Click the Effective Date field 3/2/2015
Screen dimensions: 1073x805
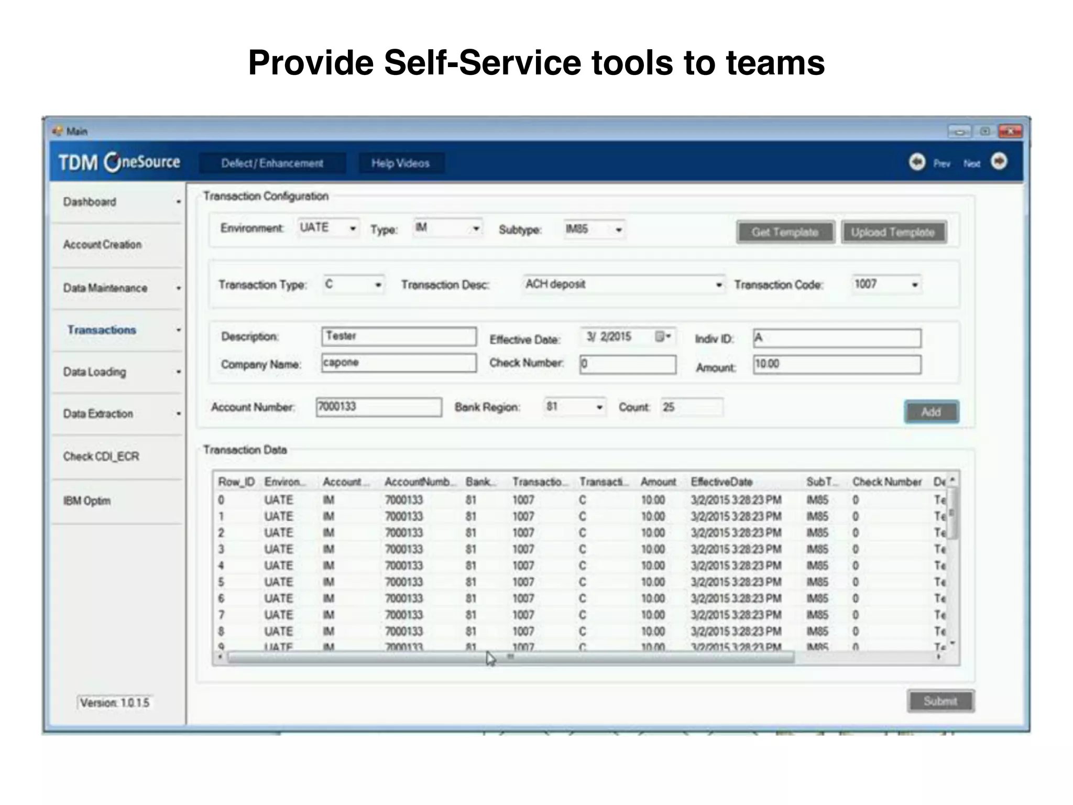628,336
